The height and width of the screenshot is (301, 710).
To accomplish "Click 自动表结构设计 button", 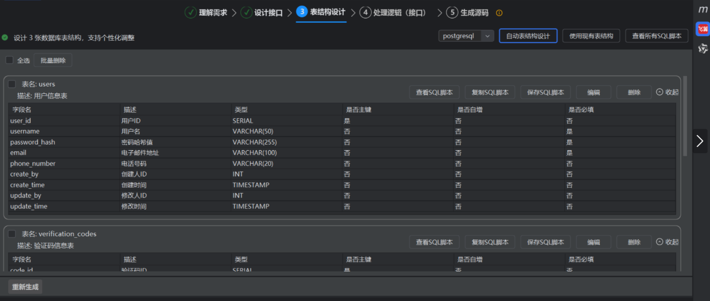I will [x=528, y=36].
